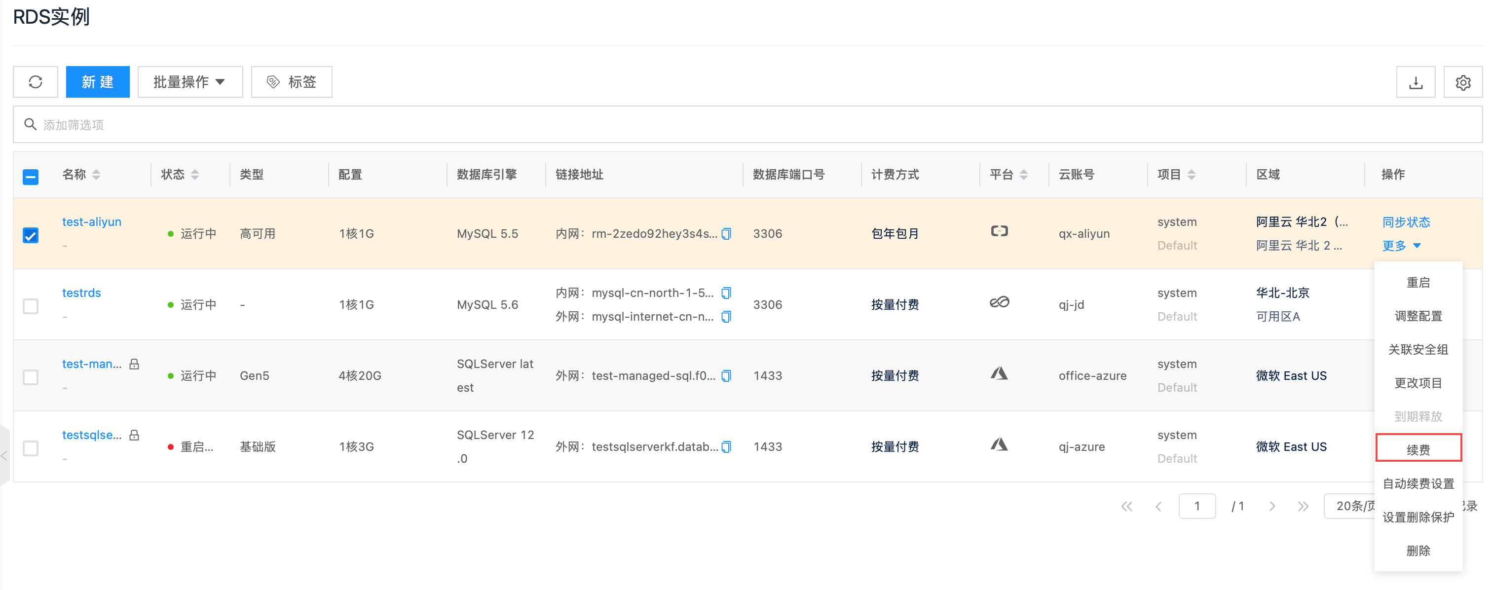Click the refresh list icon button
The image size is (1492, 590).
pos(36,81)
